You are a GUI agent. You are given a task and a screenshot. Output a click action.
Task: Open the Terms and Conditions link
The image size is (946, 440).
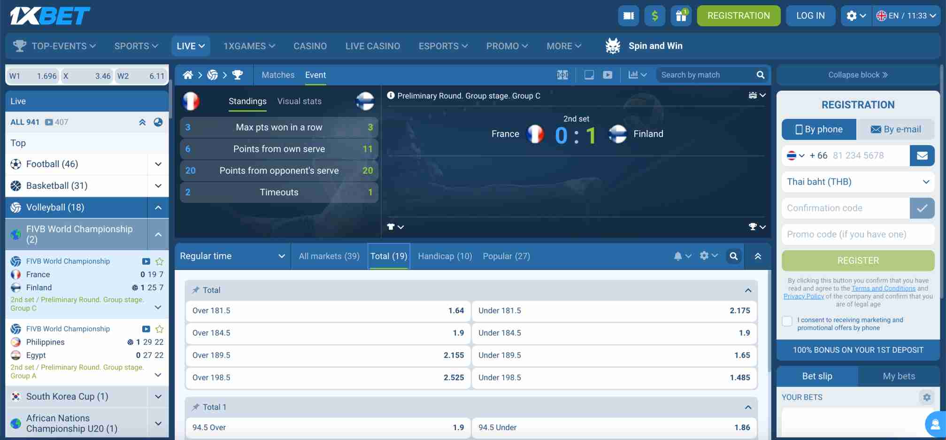click(883, 288)
